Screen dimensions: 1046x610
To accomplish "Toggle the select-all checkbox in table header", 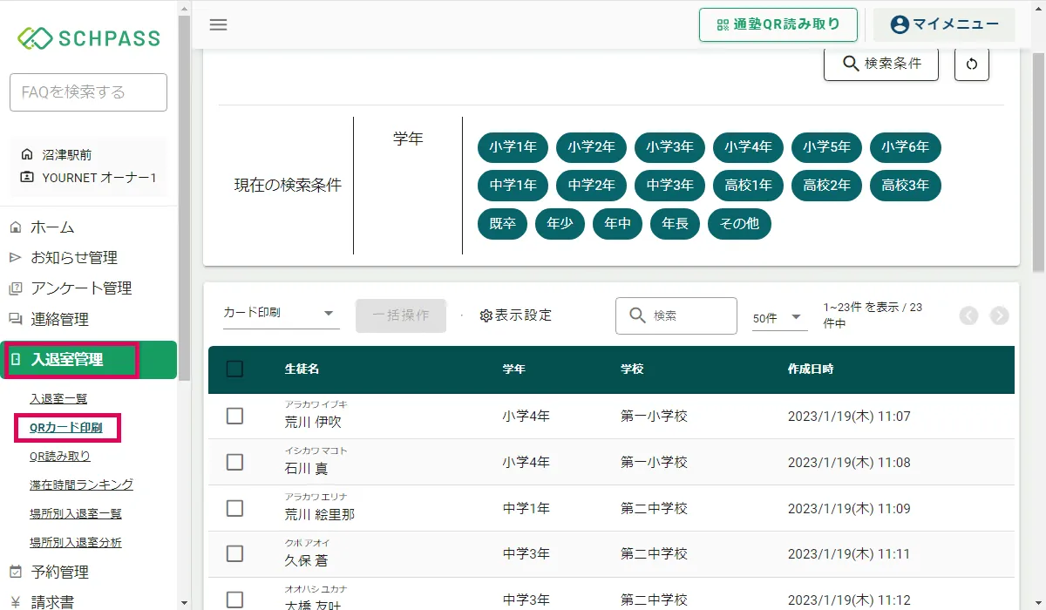I will coord(234,369).
